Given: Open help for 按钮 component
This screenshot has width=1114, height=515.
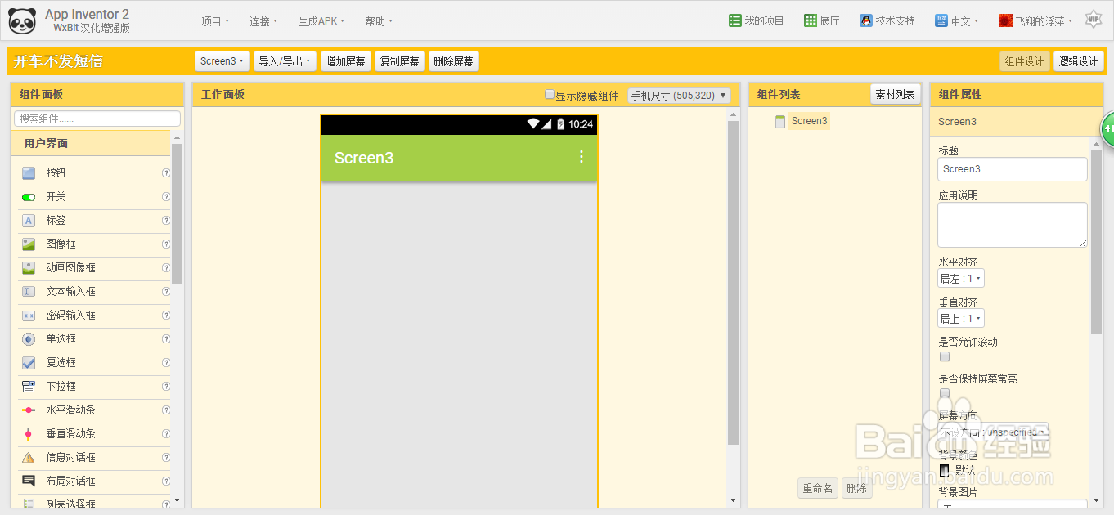Looking at the screenshot, I should [166, 173].
